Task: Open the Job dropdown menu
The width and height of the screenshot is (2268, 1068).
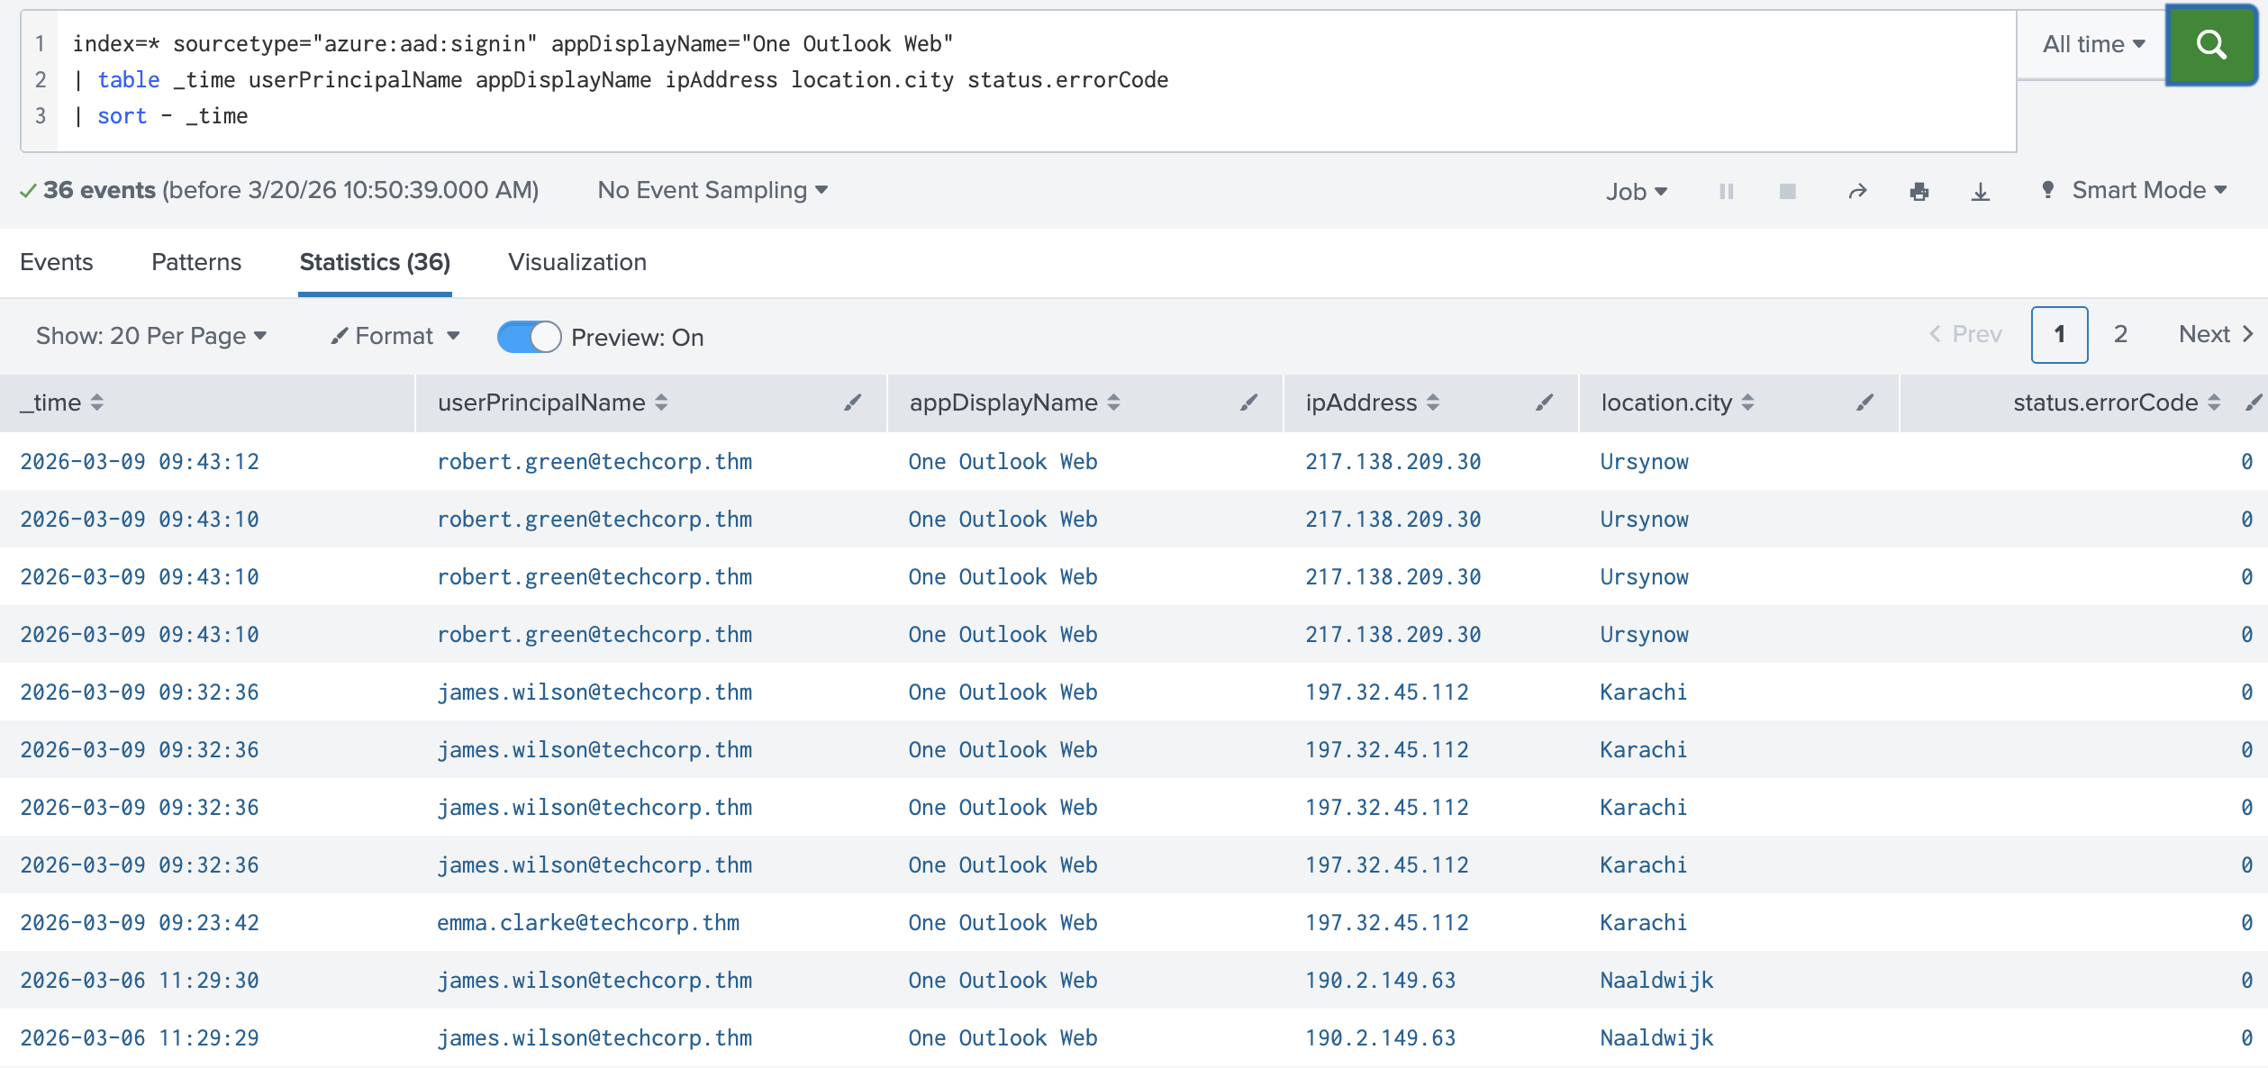Action: [1635, 190]
